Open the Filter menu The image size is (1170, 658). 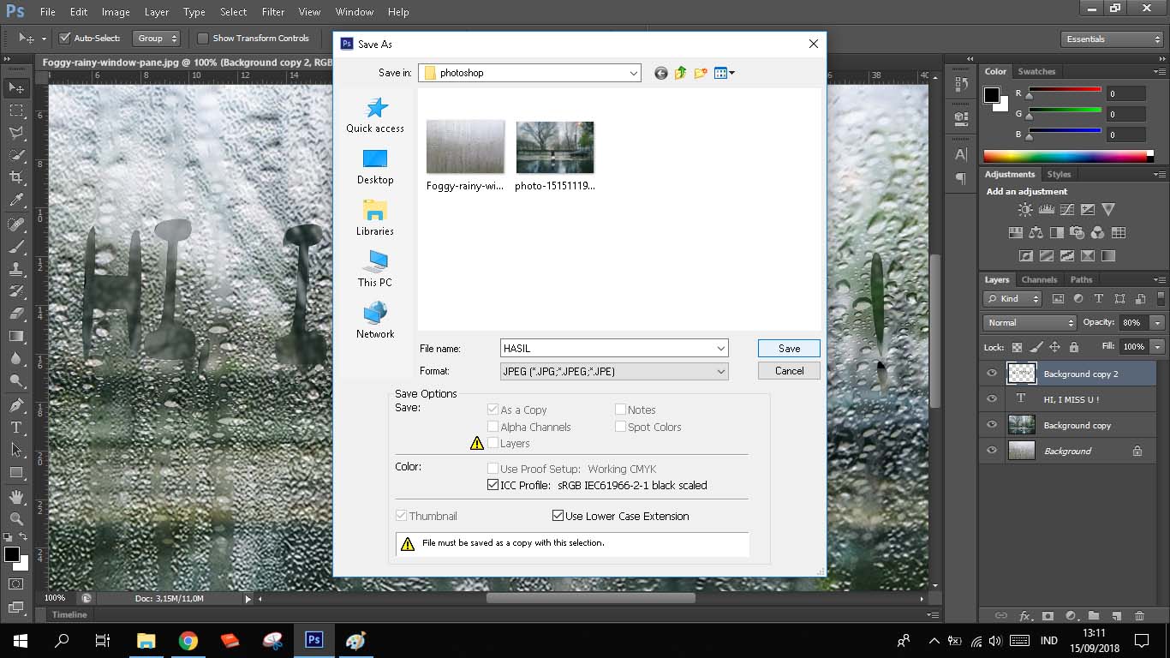pos(273,12)
